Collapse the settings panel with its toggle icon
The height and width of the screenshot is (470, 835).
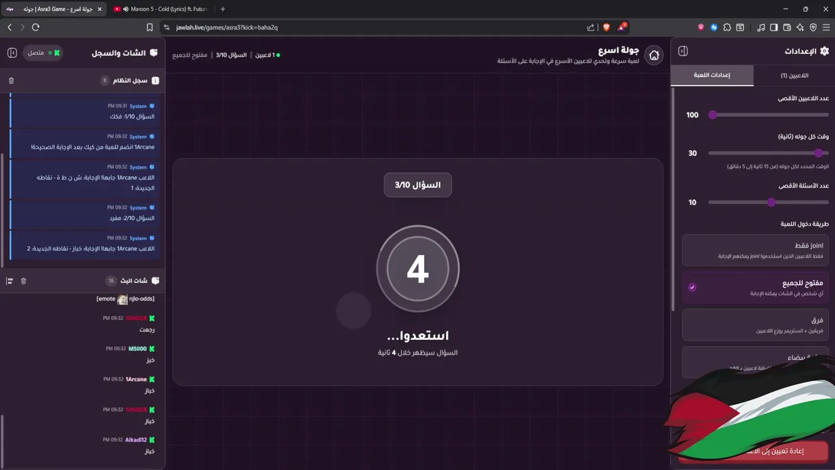683,51
